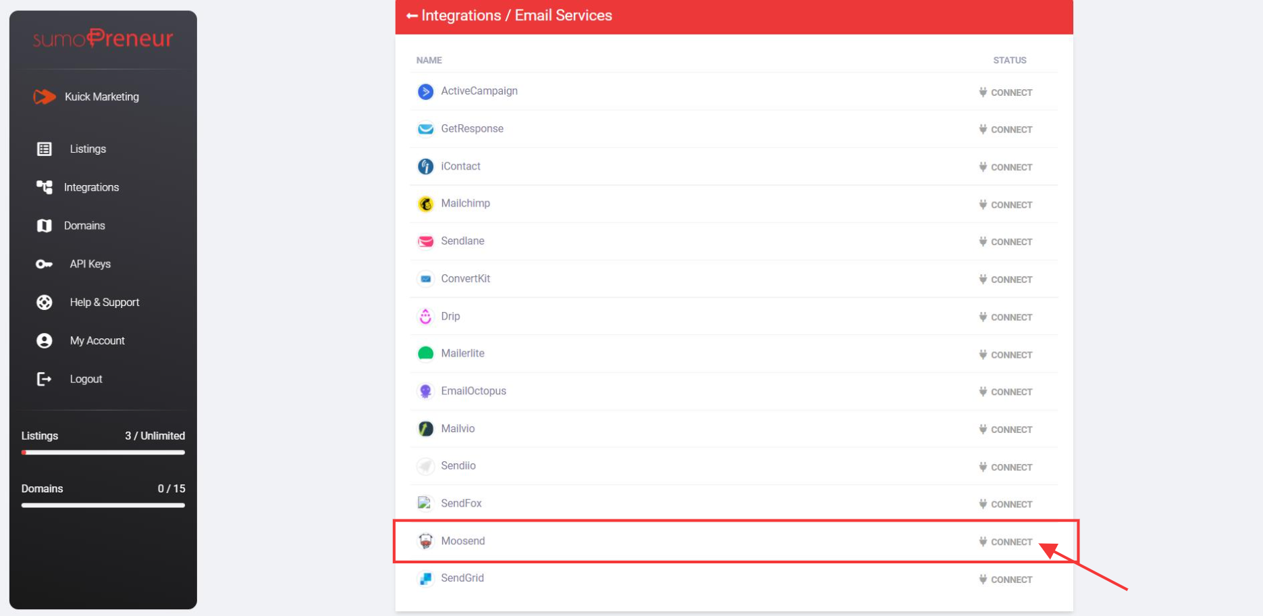Click the Mailchimp monkey icon
This screenshot has width=1263, height=616.
point(425,204)
